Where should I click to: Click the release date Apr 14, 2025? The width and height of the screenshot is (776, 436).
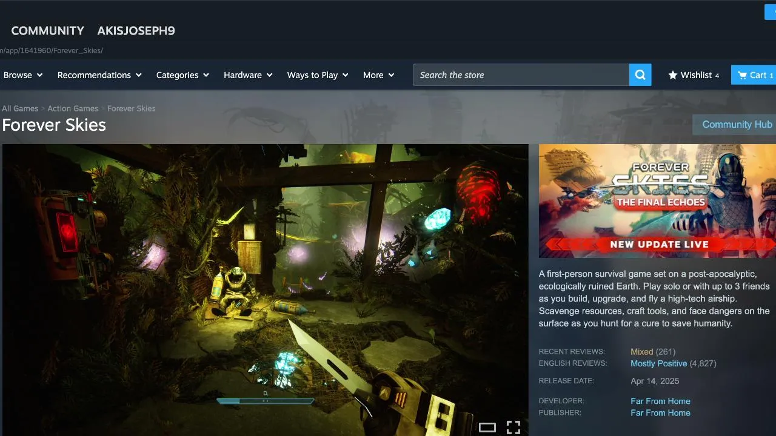click(655, 381)
